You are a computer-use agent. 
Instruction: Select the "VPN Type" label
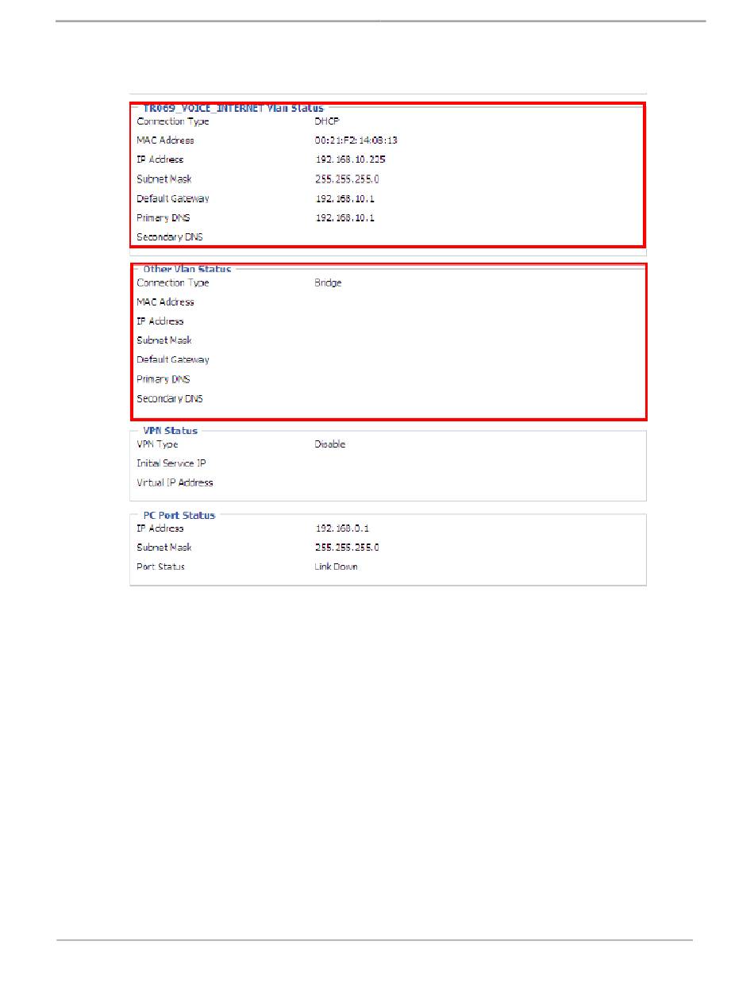[157, 444]
